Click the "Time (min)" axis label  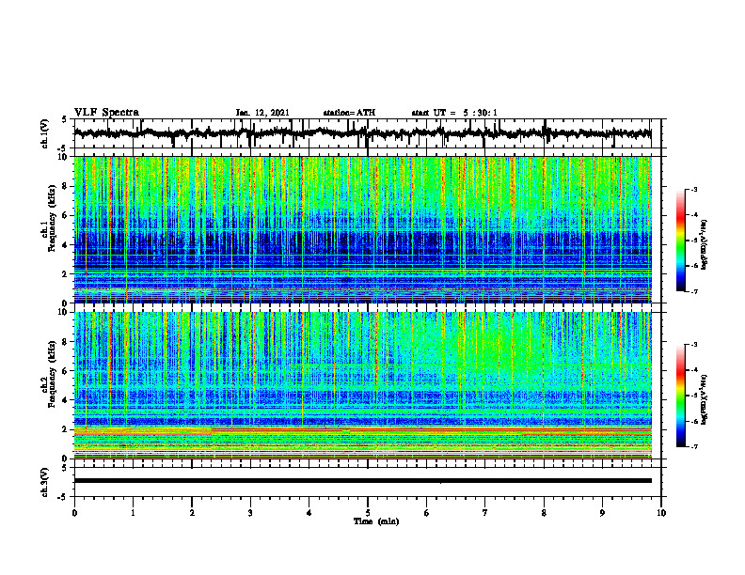(376, 521)
